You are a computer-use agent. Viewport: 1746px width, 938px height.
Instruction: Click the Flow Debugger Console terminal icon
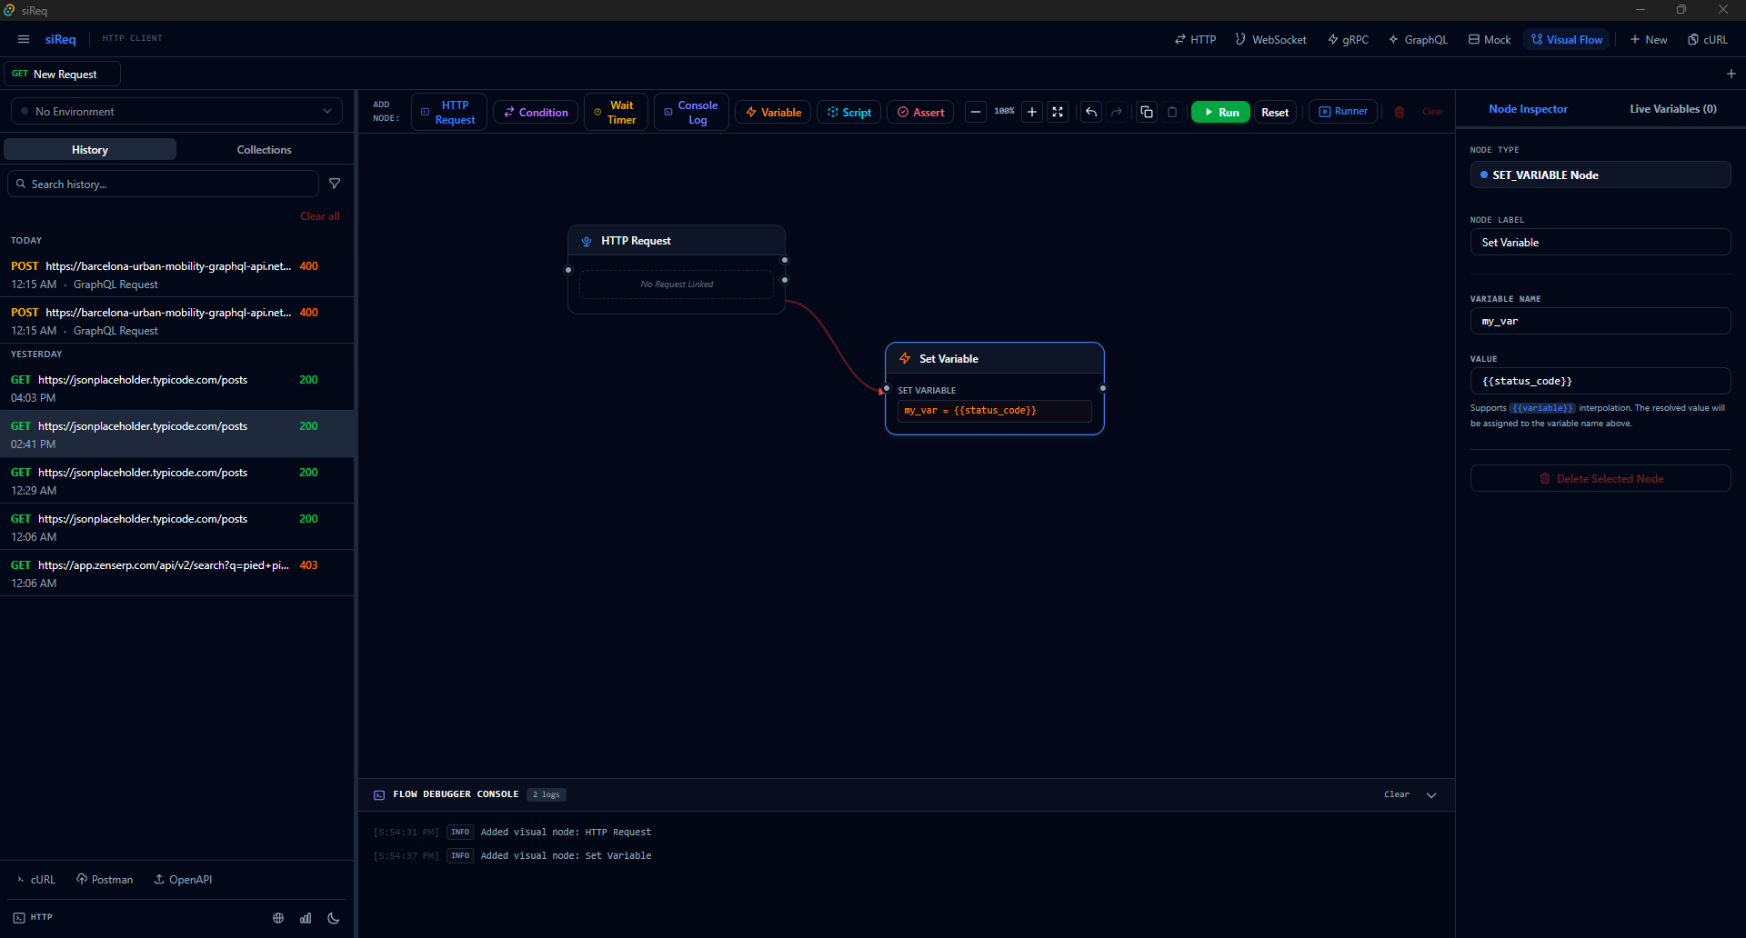(x=379, y=795)
